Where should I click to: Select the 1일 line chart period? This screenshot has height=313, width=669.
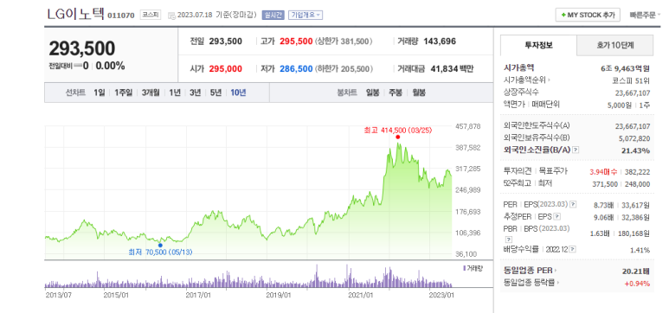pos(99,93)
